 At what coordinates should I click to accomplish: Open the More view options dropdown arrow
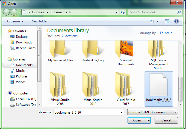(158, 21)
